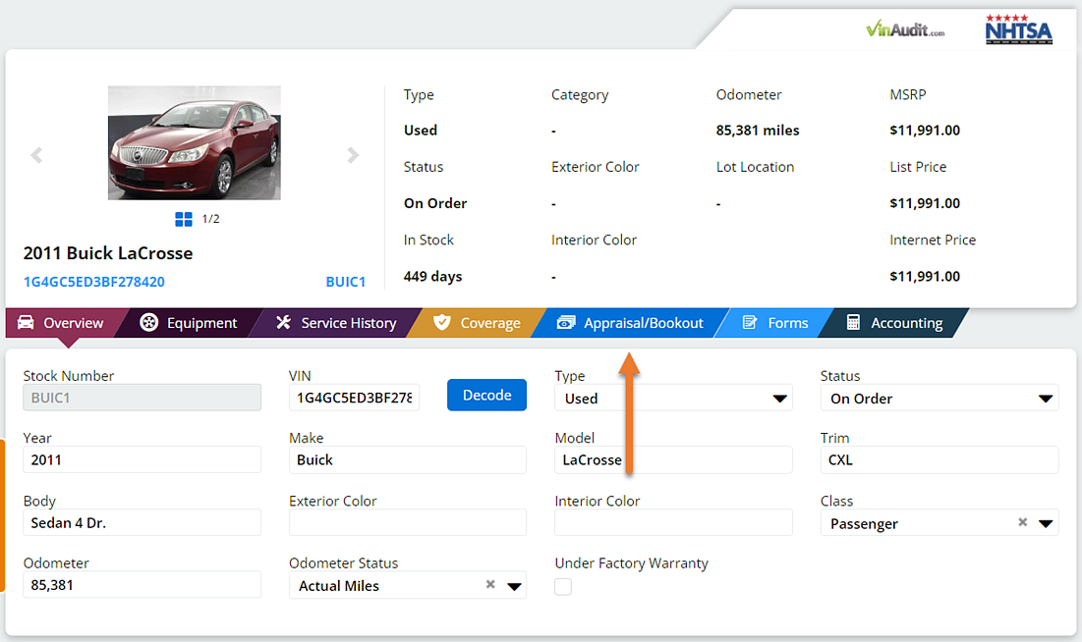Enable the Under Factory Warranty checkbox
Image resolution: width=1082 pixels, height=642 pixels.
point(562,586)
